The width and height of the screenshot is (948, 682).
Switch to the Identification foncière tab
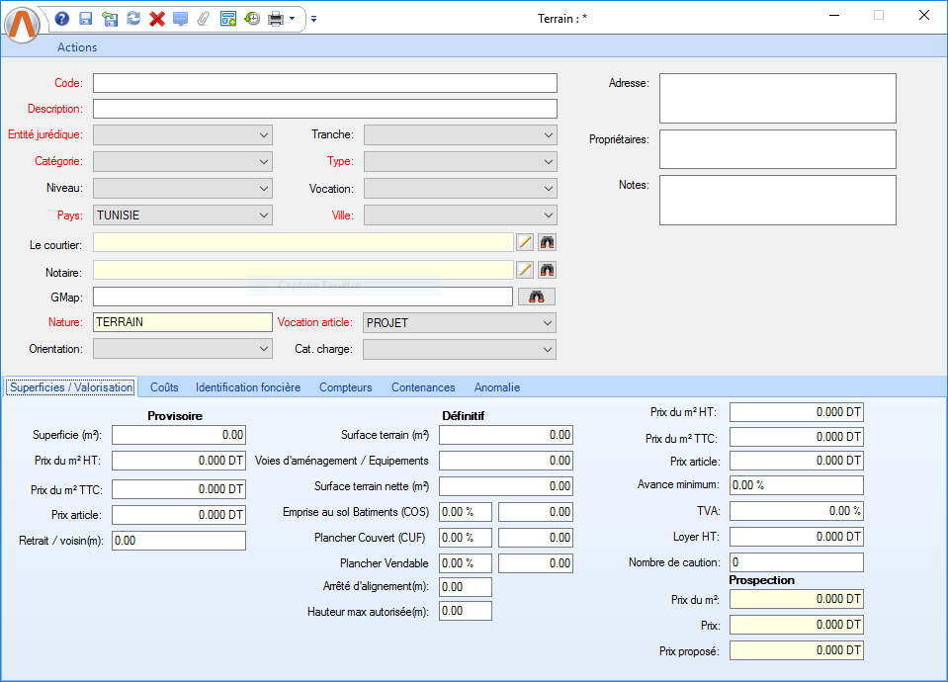248,387
